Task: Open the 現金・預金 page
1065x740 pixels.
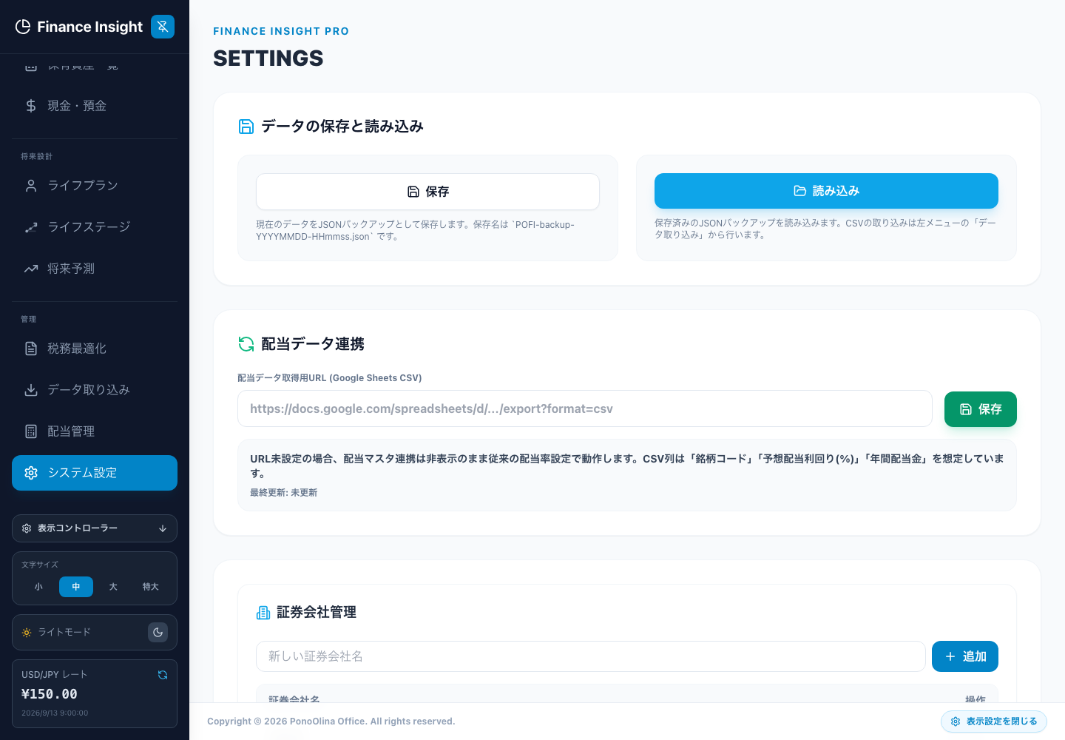Action: point(95,106)
